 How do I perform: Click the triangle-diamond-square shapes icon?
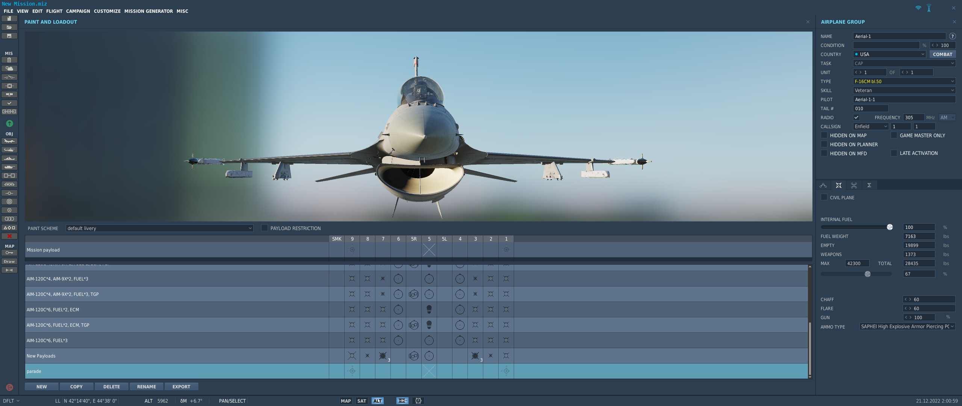[9, 227]
